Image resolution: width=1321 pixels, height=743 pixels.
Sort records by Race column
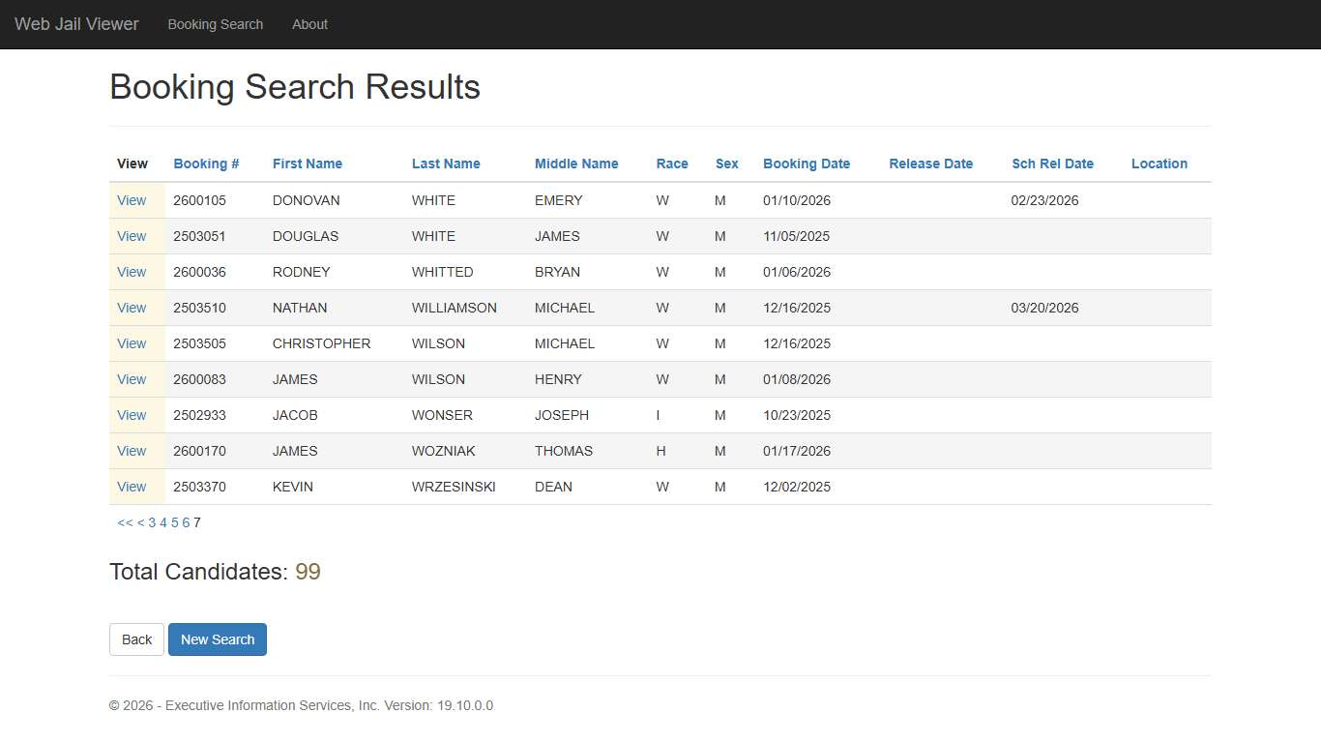click(672, 163)
